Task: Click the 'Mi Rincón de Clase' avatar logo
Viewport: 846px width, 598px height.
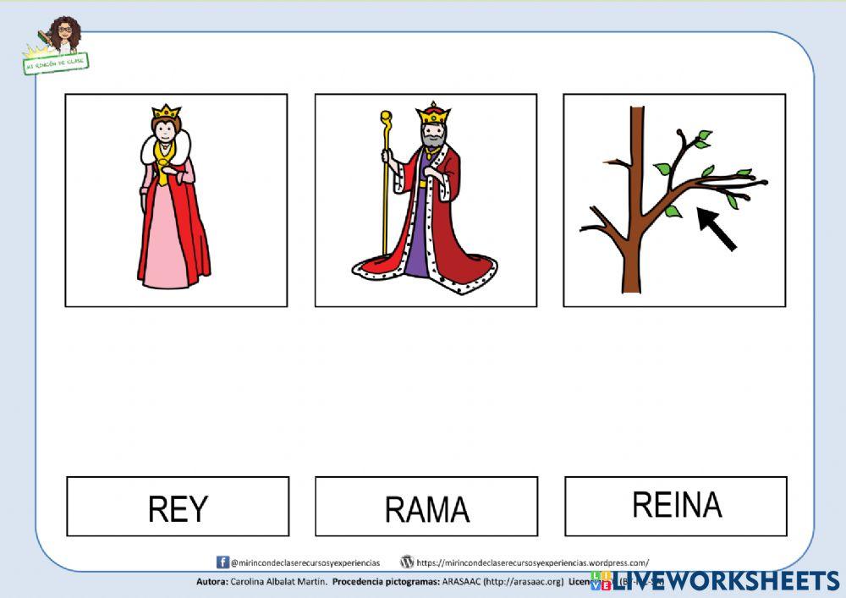Action: 63,30
